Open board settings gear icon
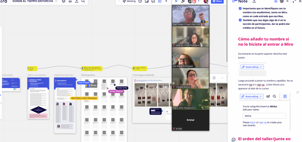The width and height of the screenshot is (302, 142). point(64,1)
